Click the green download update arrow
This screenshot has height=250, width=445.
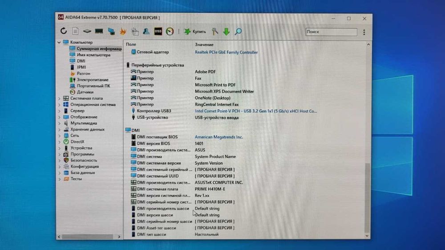[x=226, y=32]
